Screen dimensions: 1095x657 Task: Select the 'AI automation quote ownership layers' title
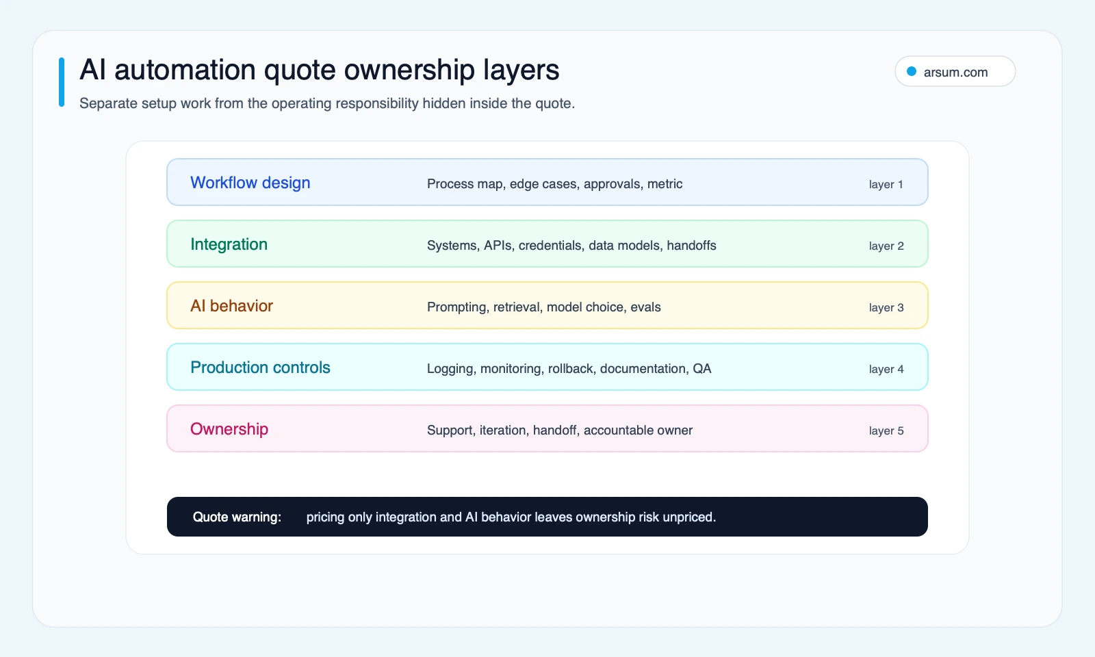click(x=320, y=70)
